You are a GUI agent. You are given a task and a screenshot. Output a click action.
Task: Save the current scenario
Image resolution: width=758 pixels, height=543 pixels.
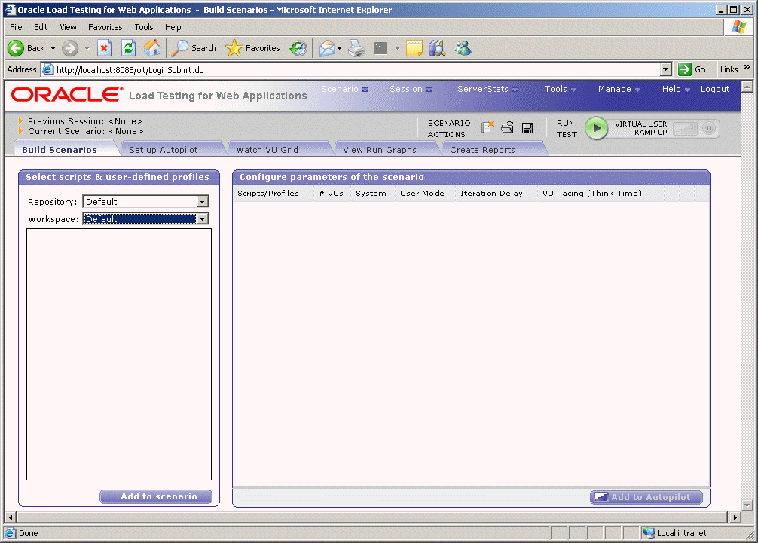click(527, 127)
